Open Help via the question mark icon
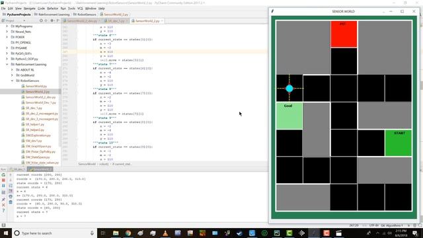Image resolution: width=423 pixels, height=238 pixels. (x=3, y=210)
